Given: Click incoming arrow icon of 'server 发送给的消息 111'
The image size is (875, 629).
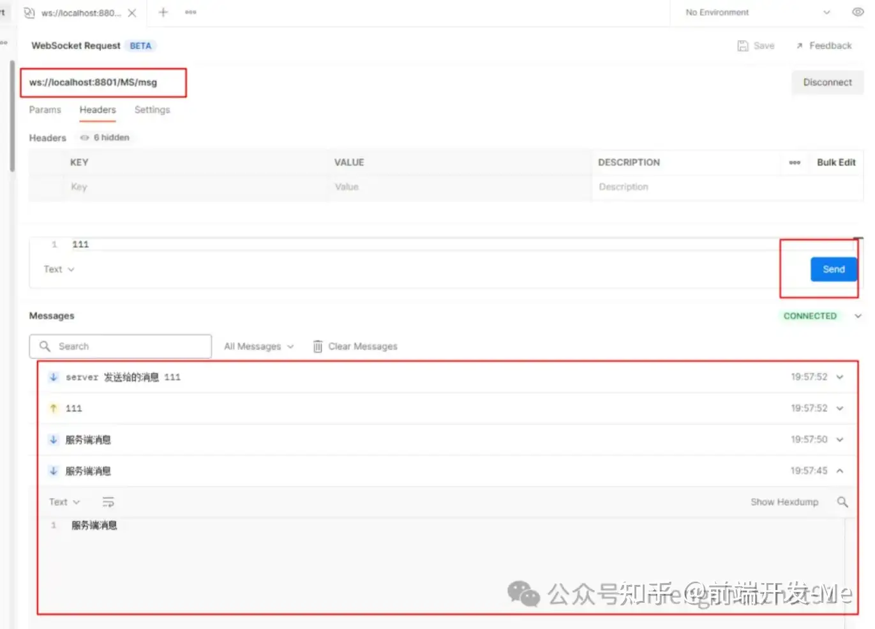Looking at the screenshot, I should click(x=54, y=377).
